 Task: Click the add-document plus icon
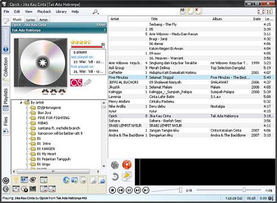[x=83, y=180]
